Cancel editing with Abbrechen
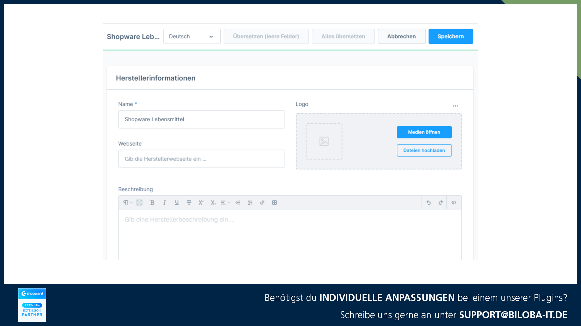This screenshot has height=326, width=581. [x=402, y=37]
